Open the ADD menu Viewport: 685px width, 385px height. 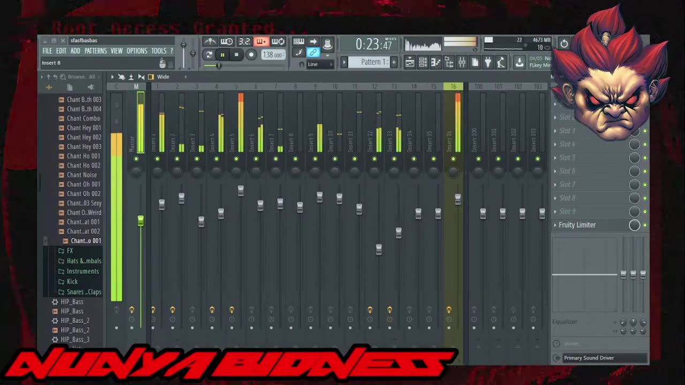pos(75,51)
